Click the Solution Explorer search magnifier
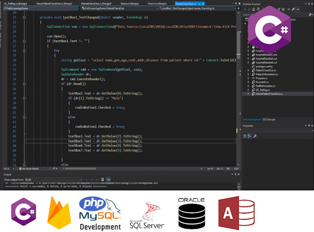The height and width of the screenshot is (232, 314). click(x=310, y=15)
